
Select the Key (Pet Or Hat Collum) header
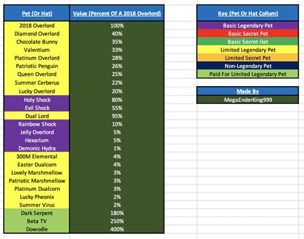pos(248,13)
